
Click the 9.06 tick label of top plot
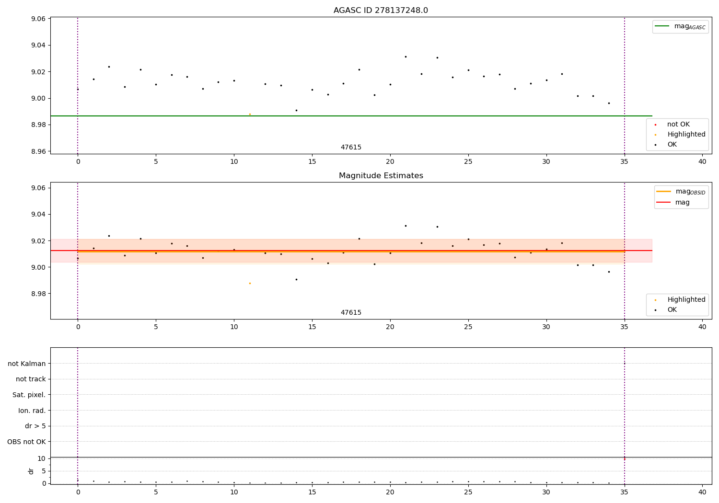(39, 19)
